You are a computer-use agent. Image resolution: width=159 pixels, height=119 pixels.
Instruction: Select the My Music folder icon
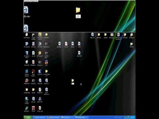[132, 45]
